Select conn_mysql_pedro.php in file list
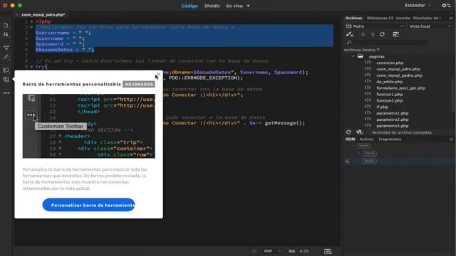This screenshot has height=256, width=456. coord(399,75)
